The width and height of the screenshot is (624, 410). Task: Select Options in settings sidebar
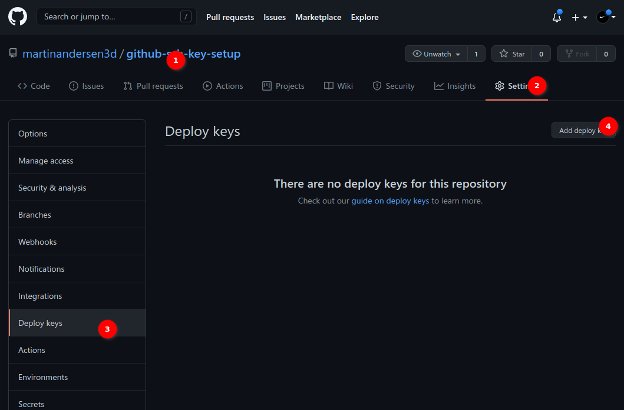77,134
